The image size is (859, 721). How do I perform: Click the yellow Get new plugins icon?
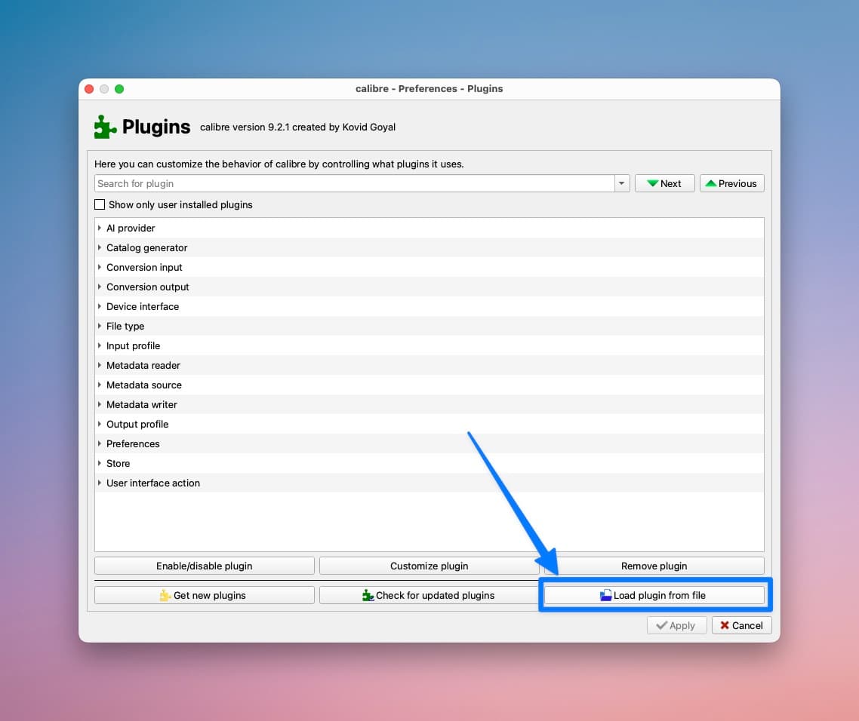[x=165, y=595]
